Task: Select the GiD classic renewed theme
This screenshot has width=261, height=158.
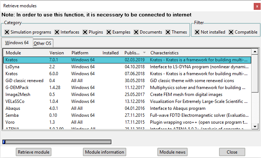Action: coord(127,81)
